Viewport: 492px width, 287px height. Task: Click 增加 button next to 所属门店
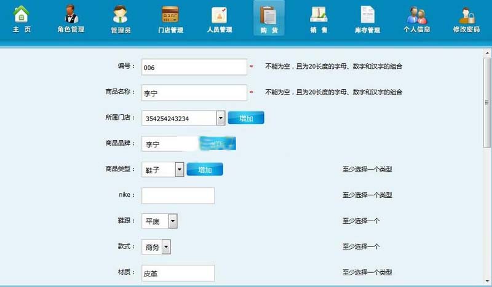pyautogui.click(x=245, y=118)
